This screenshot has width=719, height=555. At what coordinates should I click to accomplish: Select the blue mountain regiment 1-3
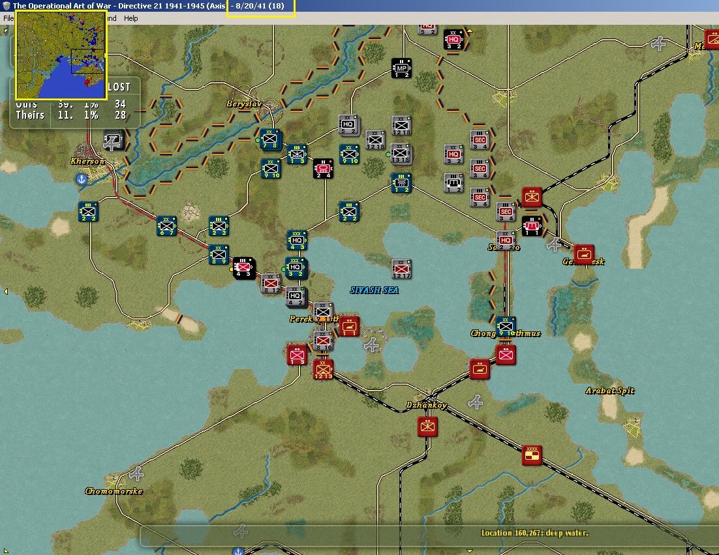[x=297, y=155]
